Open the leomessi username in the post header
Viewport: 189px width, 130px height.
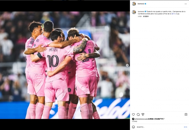141,4
